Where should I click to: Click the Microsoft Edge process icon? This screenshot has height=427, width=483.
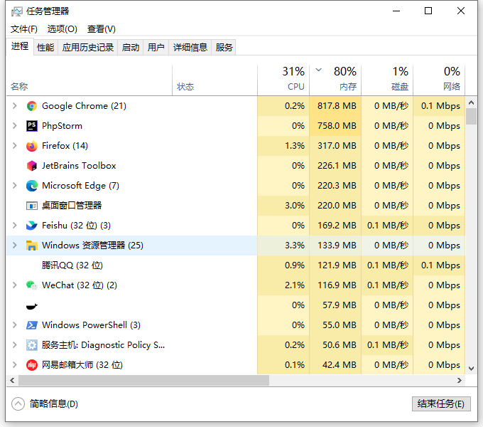31,186
